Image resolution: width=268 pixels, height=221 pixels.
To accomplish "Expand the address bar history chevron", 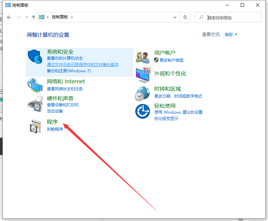I will (x=175, y=17).
